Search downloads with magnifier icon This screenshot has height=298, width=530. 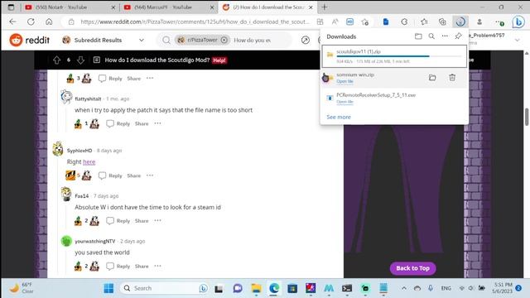coord(431,36)
